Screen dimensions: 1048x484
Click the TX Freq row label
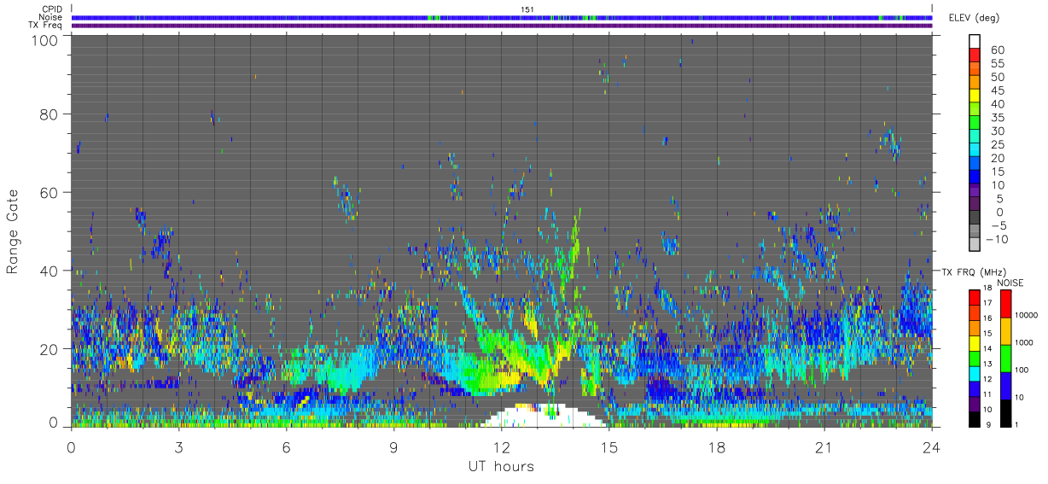(x=46, y=25)
